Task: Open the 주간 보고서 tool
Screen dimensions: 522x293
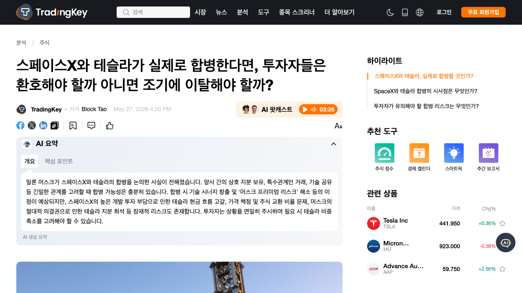Action: tap(488, 157)
